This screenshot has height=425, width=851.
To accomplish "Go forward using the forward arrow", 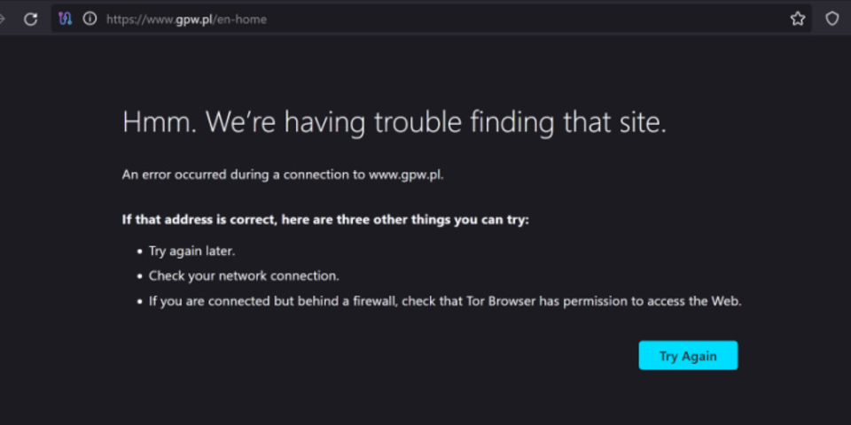I will pyautogui.click(x=2, y=19).
